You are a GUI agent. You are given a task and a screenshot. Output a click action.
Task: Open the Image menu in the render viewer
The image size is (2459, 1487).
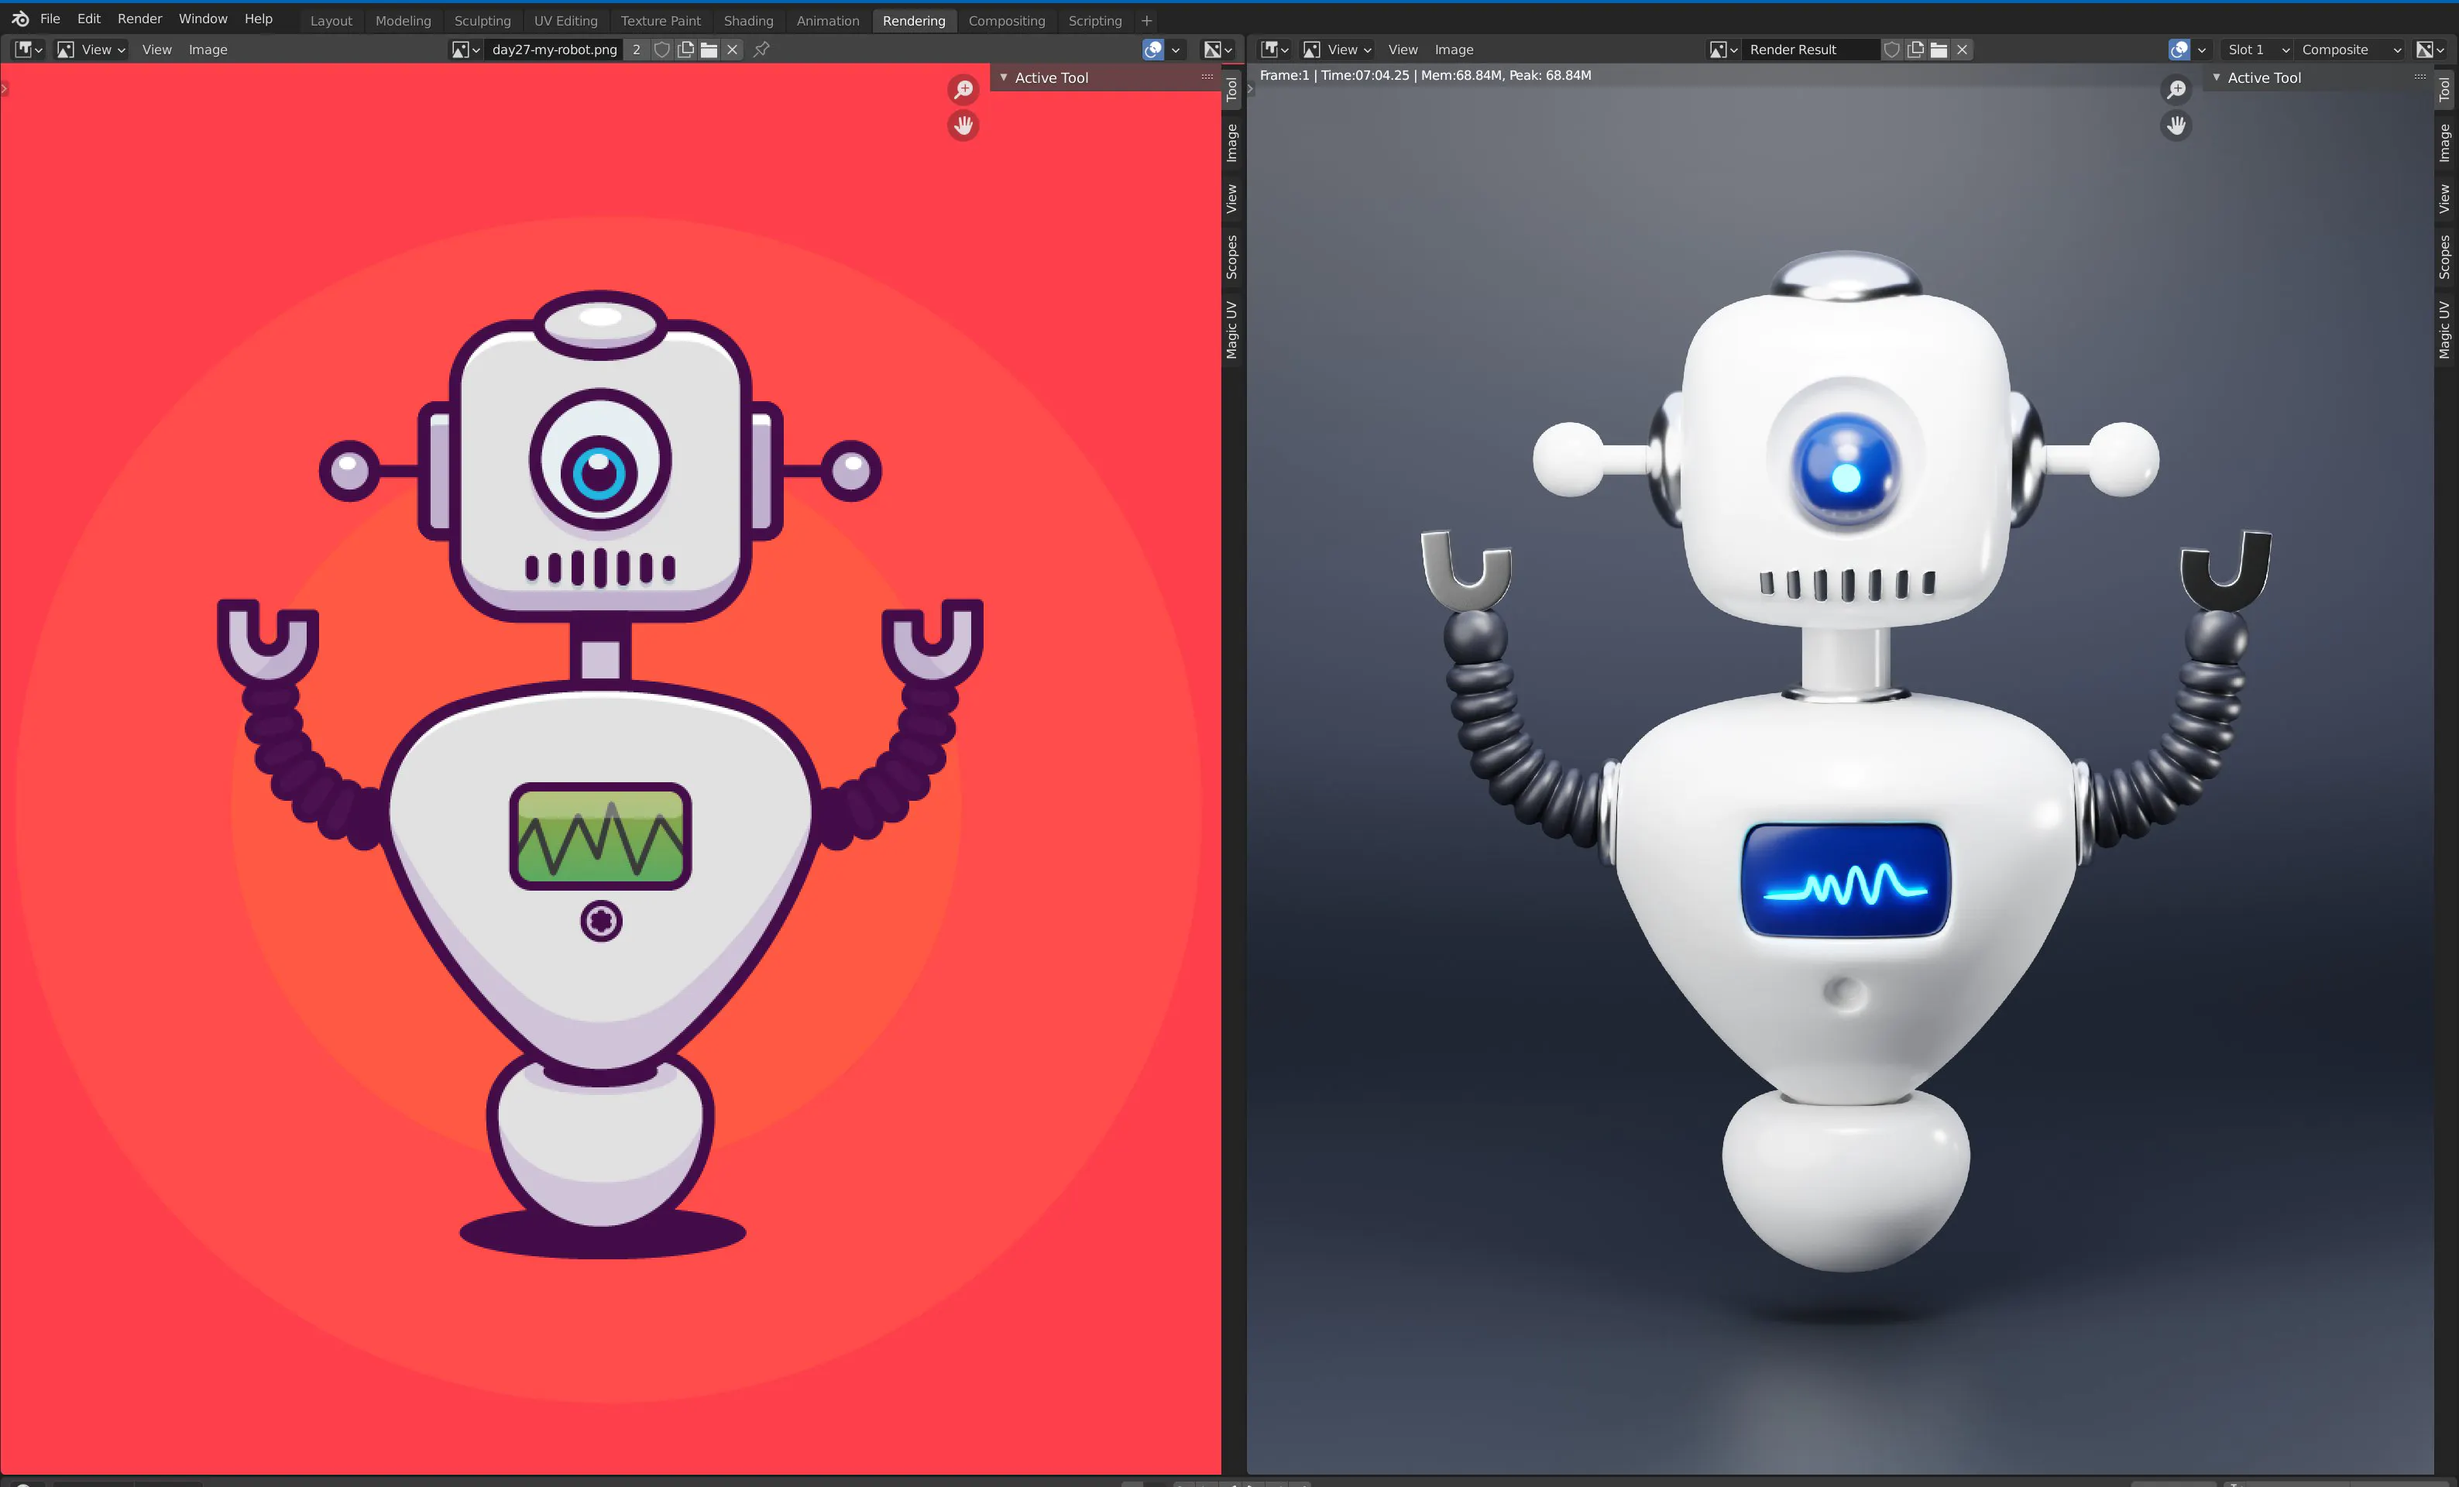[1453, 50]
